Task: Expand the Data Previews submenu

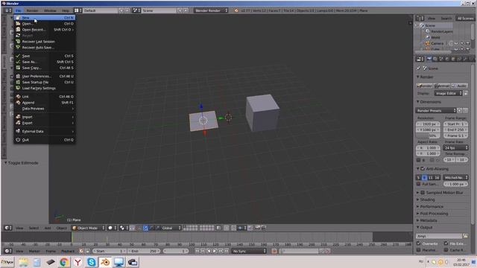Action: pyautogui.click(x=45, y=109)
